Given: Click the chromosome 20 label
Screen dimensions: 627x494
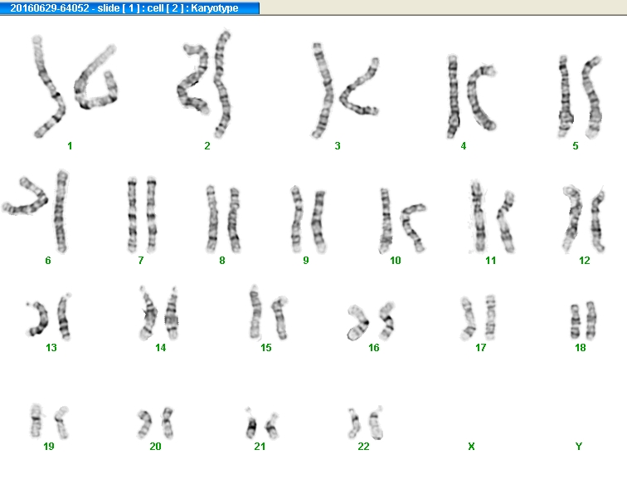Looking at the screenshot, I should coord(156,447).
